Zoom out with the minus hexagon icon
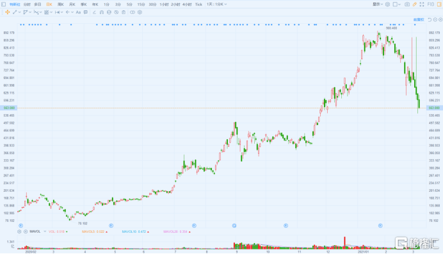 pos(435,19)
